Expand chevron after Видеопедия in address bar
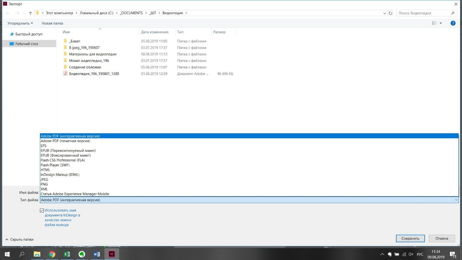The width and height of the screenshot is (462, 260). [186, 13]
